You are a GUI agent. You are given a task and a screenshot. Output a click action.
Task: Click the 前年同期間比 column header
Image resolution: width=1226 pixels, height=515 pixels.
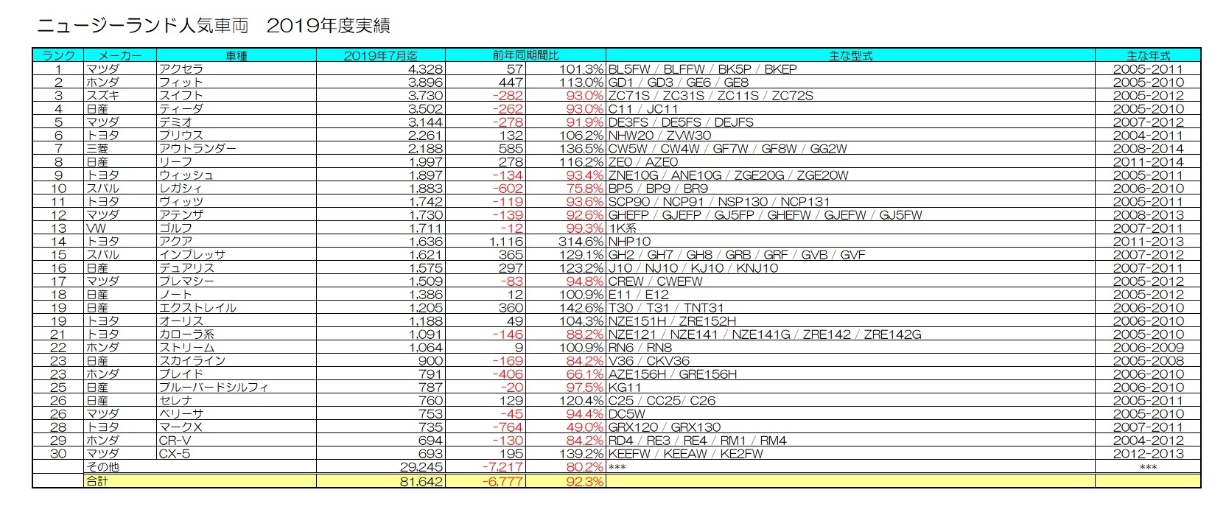point(525,55)
